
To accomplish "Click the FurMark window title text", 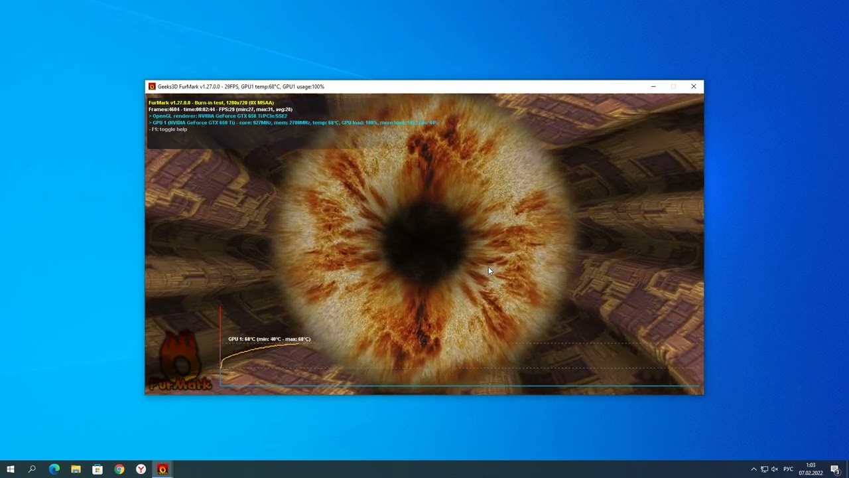I will pos(241,86).
